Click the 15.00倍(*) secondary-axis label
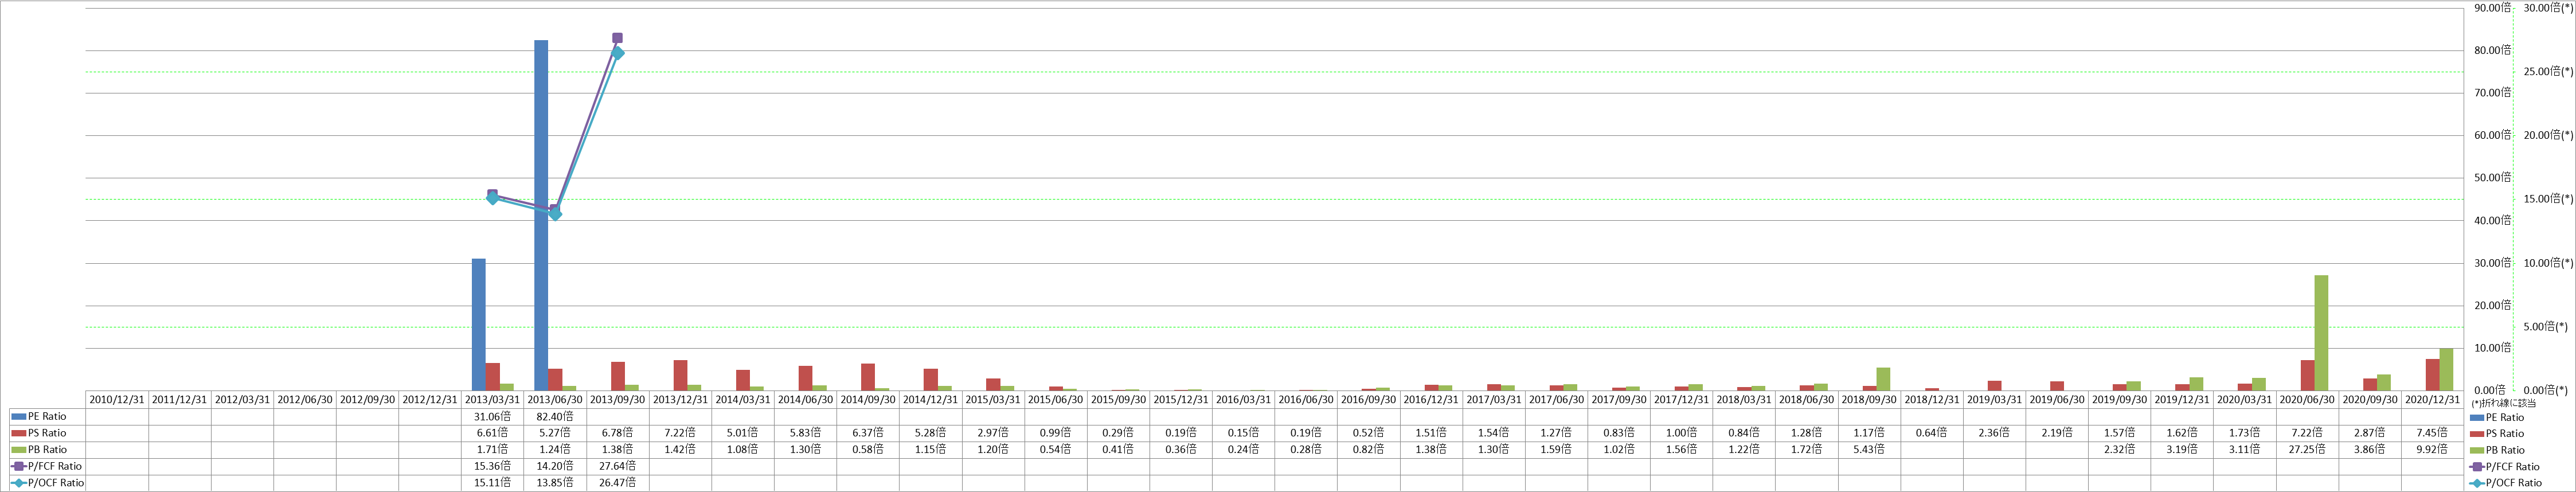2576x492 pixels. [x=2549, y=199]
